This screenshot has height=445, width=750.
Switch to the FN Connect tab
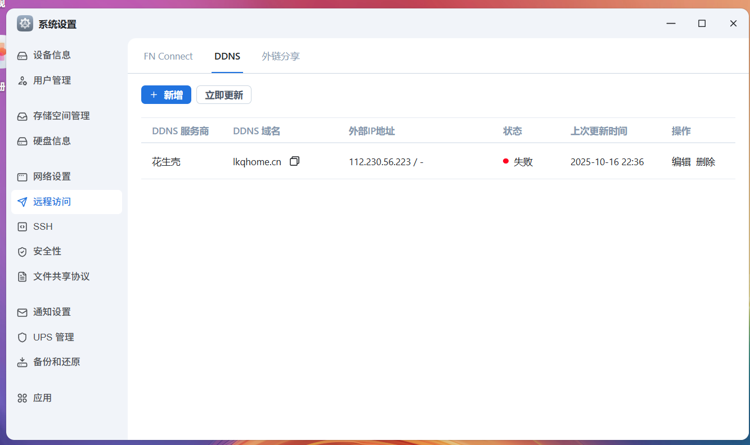coord(168,56)
